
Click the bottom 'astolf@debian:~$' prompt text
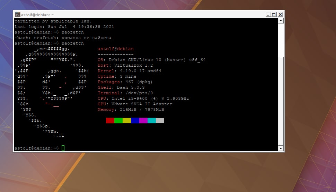[x=37, y=148]
